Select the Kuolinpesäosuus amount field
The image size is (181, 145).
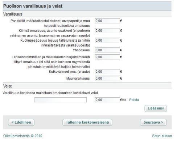tap(107, 40)
